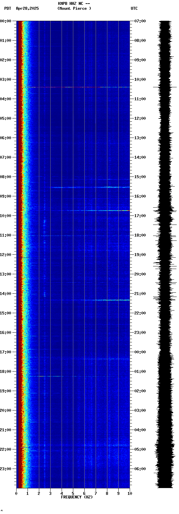
Task: Click the frequency axis tick label '0'
Action: [x=16, y=494]
